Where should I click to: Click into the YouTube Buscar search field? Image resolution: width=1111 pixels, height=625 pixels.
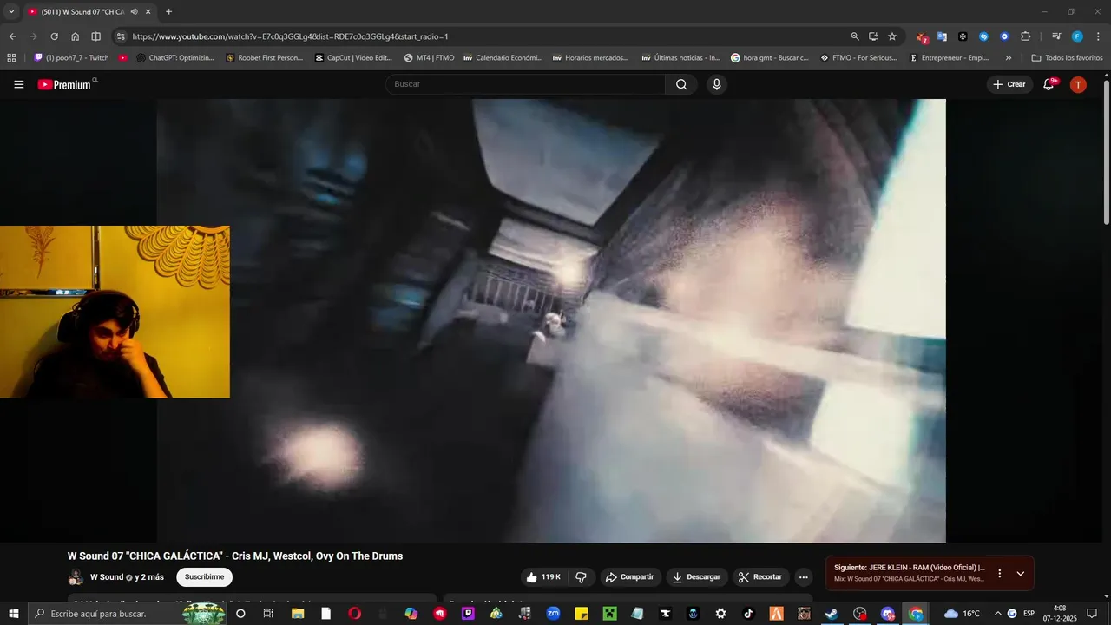525,84
